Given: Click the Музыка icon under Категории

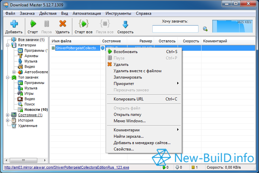Looking at the screenshot, I should click(x=20, y=61).
